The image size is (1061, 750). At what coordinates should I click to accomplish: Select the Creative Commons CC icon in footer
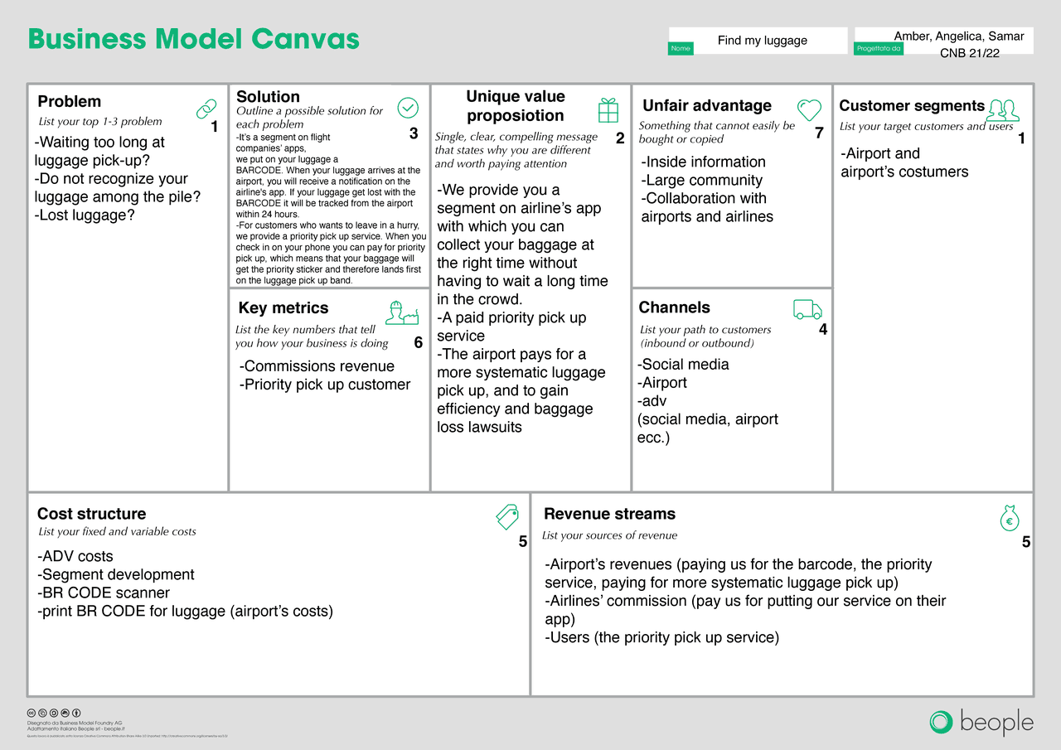point(31,713)
